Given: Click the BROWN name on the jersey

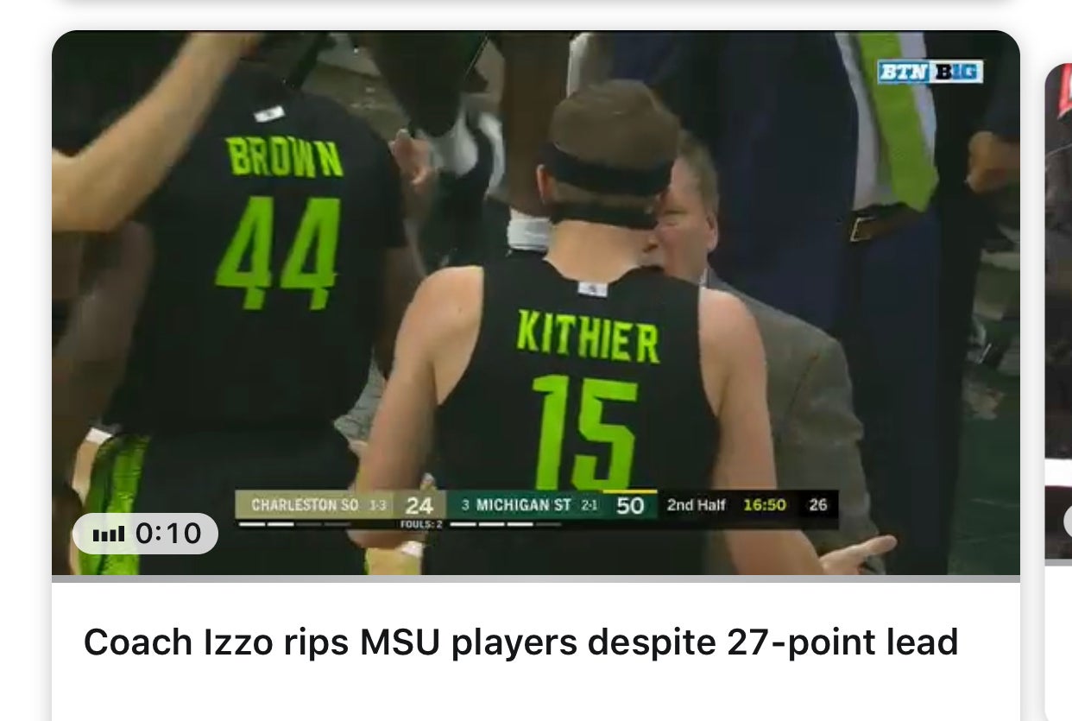Looking at the screenshot, I should pyautogui.click(x=284, y=157).
